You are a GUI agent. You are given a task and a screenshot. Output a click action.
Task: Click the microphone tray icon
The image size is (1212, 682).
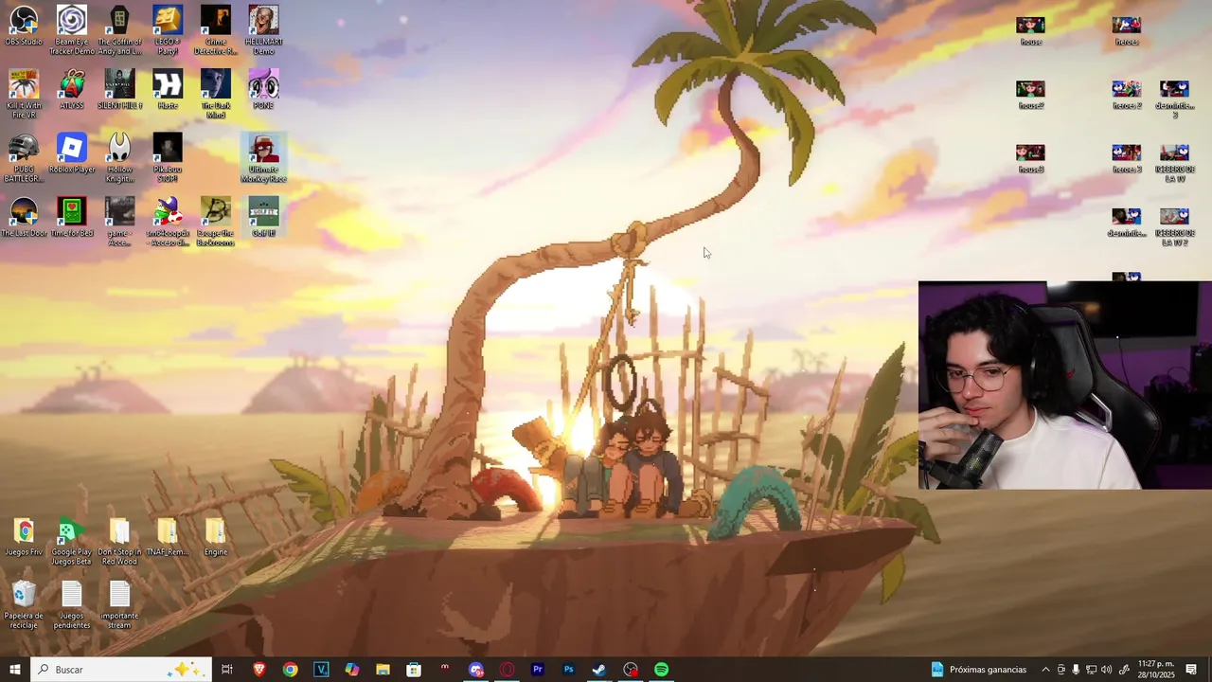click(1076, 670)
